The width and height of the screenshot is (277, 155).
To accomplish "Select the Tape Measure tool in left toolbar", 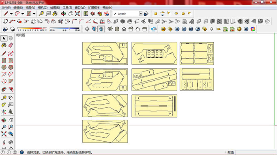I will click(4, 98).
